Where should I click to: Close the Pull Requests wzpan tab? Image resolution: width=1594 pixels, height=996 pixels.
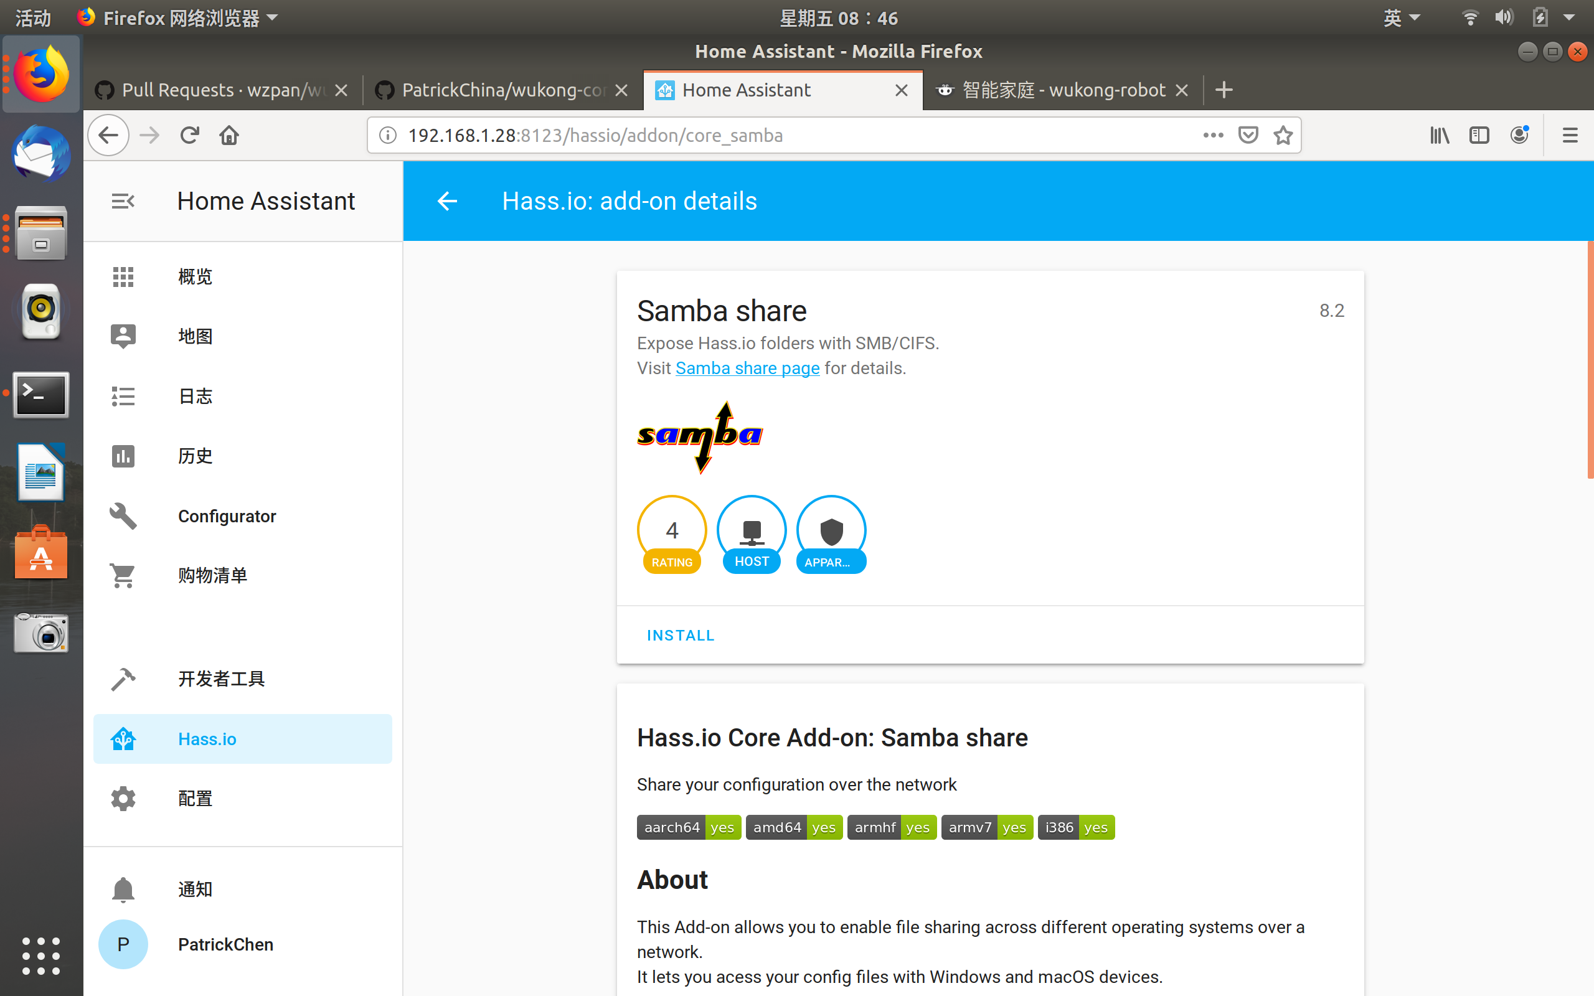341,90
